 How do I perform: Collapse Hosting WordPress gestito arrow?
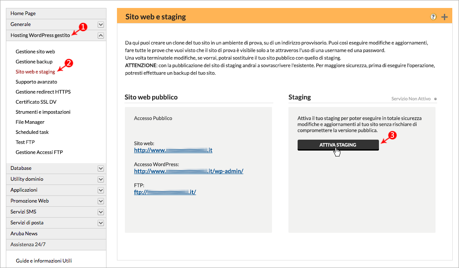coord(101,36)
